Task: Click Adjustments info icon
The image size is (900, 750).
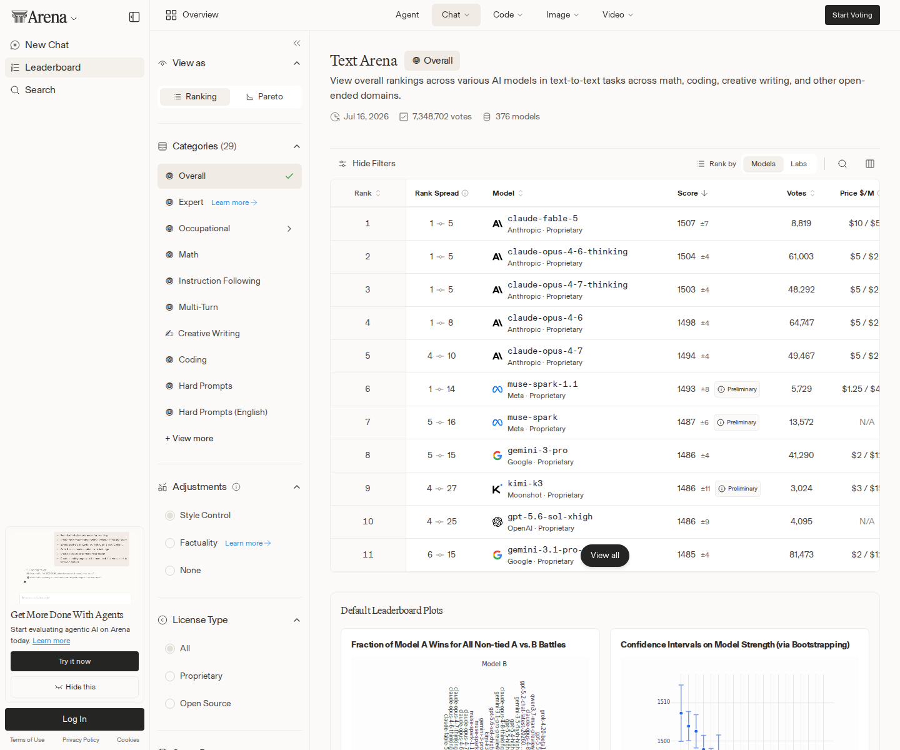Action: (236, 487)
